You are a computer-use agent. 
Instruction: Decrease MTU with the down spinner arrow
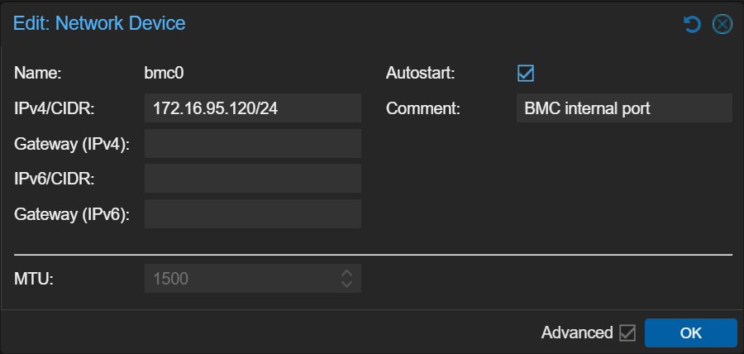(x=347, y=284)
